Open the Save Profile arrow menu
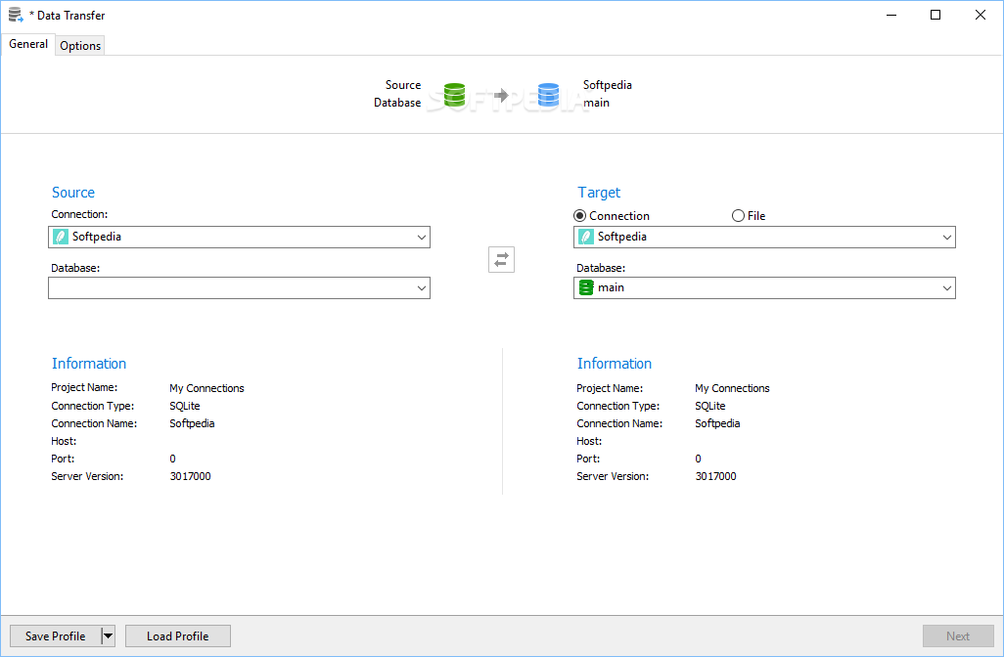Image resolution: width=1004 pixels, height=657 pixels. pos(108,636)
